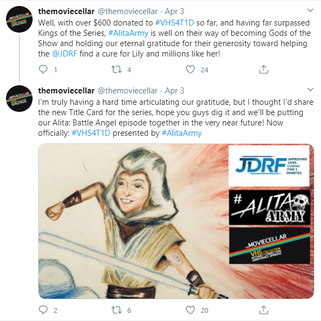The image size is (321, 321).
Task: Expand the first tweet's options chevron
Action: tap(310, 10)
